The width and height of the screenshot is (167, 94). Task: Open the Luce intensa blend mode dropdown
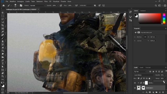pos(144,75)
